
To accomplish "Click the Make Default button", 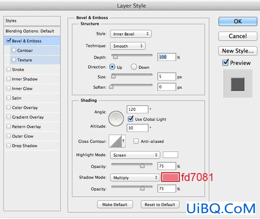I will [115, 204].
